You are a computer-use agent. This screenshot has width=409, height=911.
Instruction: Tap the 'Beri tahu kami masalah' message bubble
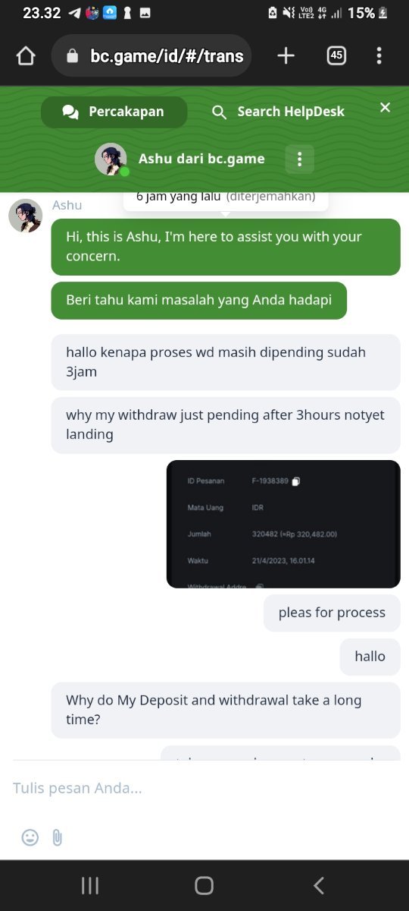[198, 300]
